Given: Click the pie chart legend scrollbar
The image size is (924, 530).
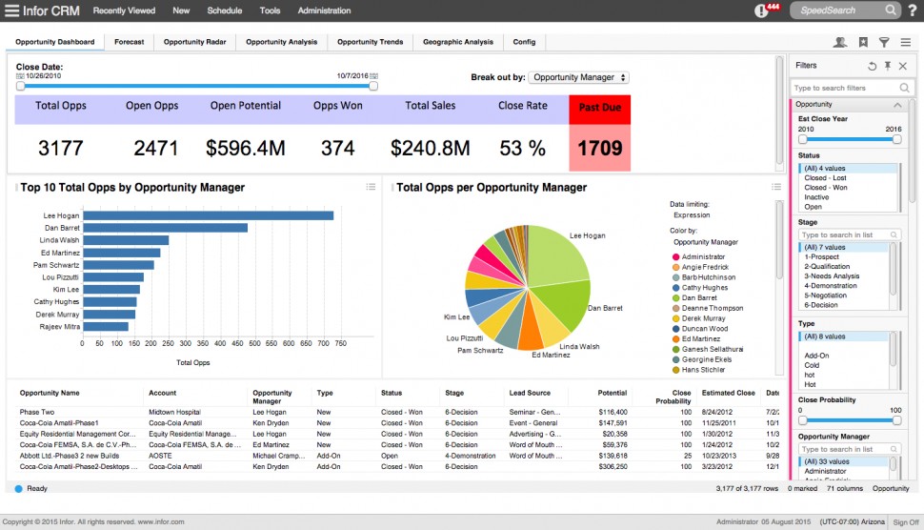Looking at the screenshot, I should click(x=779, y=240).
